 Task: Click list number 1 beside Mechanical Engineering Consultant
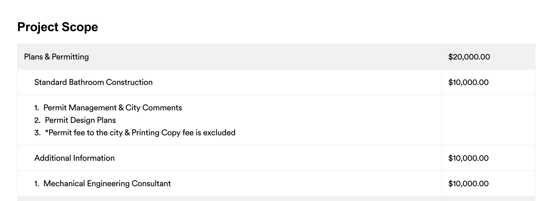pos(37,184)
